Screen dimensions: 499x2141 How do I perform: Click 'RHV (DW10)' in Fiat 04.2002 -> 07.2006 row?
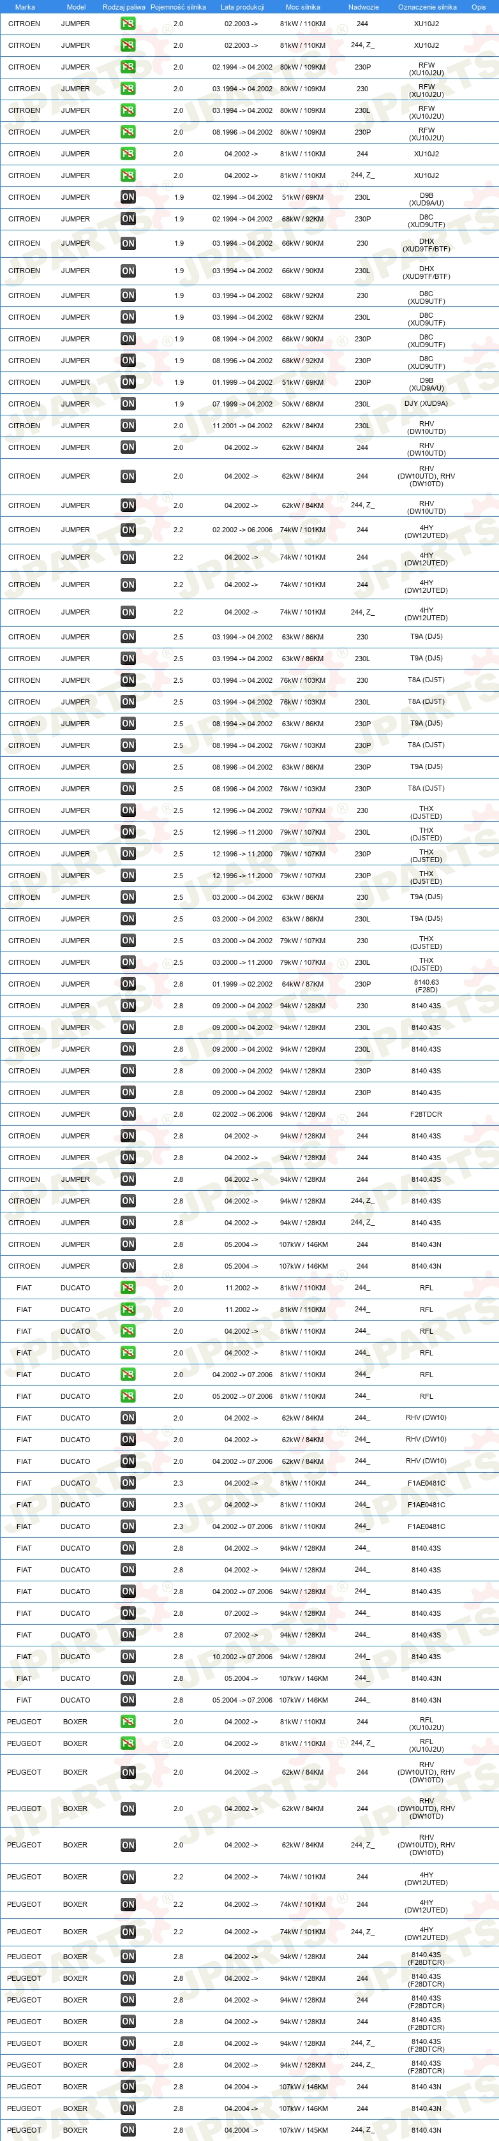click(427, 1461)
